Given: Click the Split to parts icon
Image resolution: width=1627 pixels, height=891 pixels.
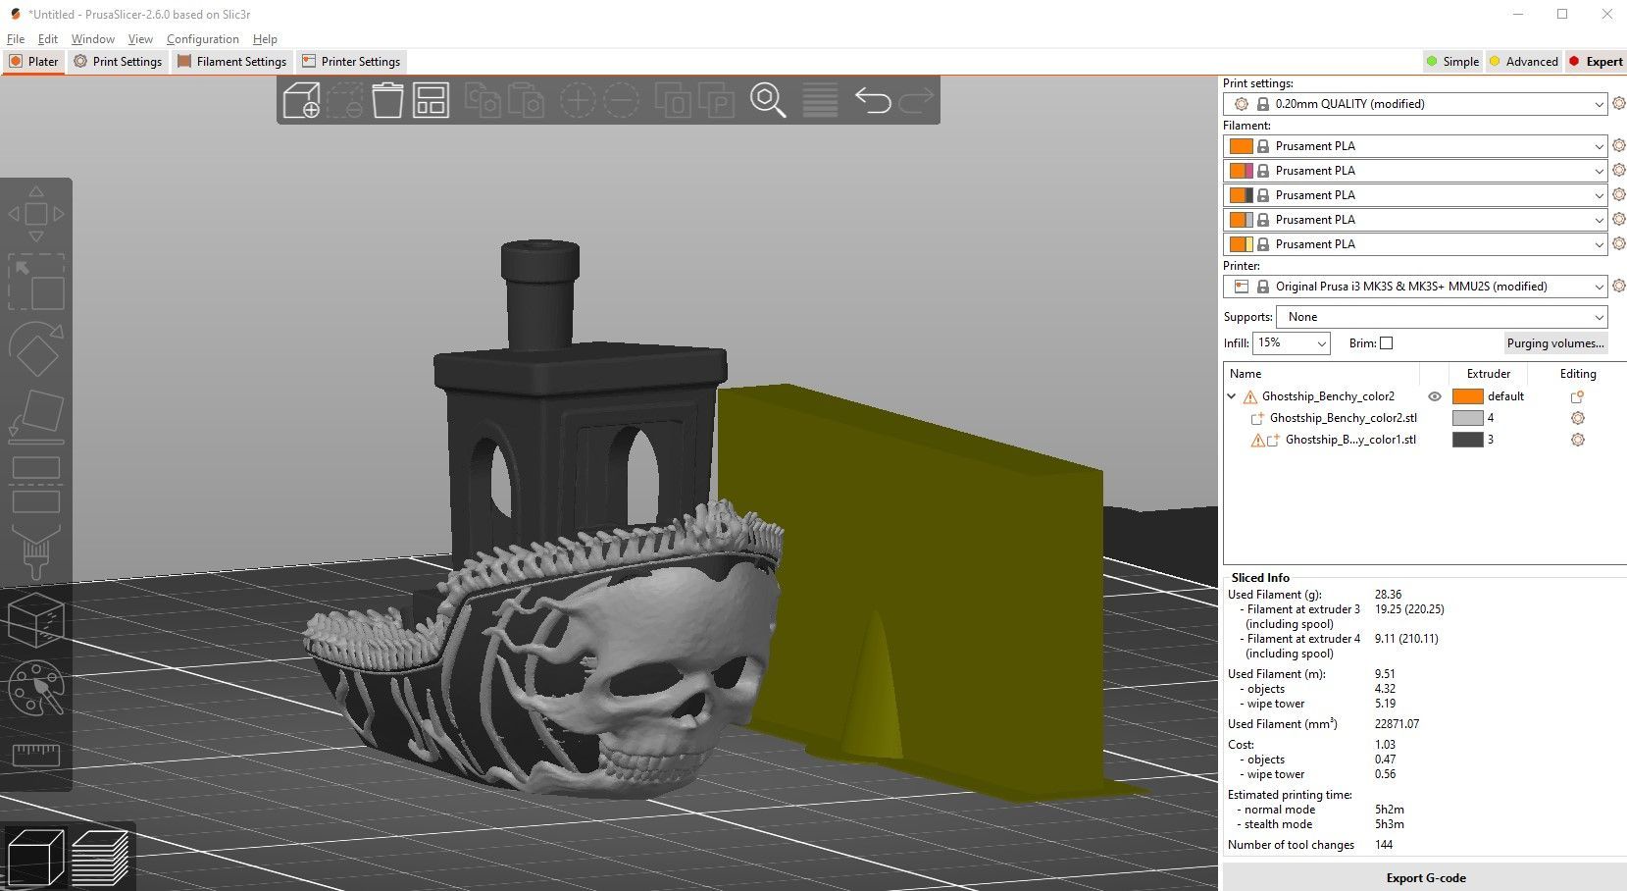Looking at the screenshot, I should point(717,100).
